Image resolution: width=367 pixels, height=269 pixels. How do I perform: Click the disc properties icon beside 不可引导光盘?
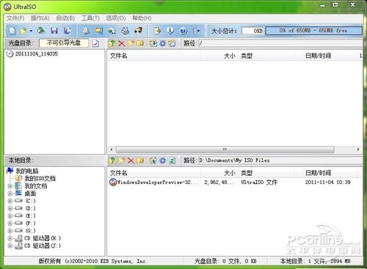pos(95,43)
